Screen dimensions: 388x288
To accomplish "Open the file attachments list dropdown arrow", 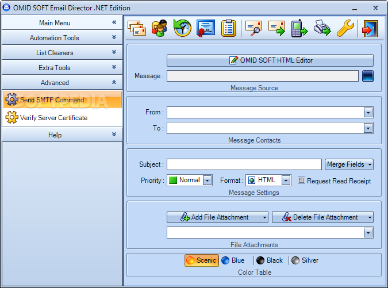I will (x=368, y=233).
